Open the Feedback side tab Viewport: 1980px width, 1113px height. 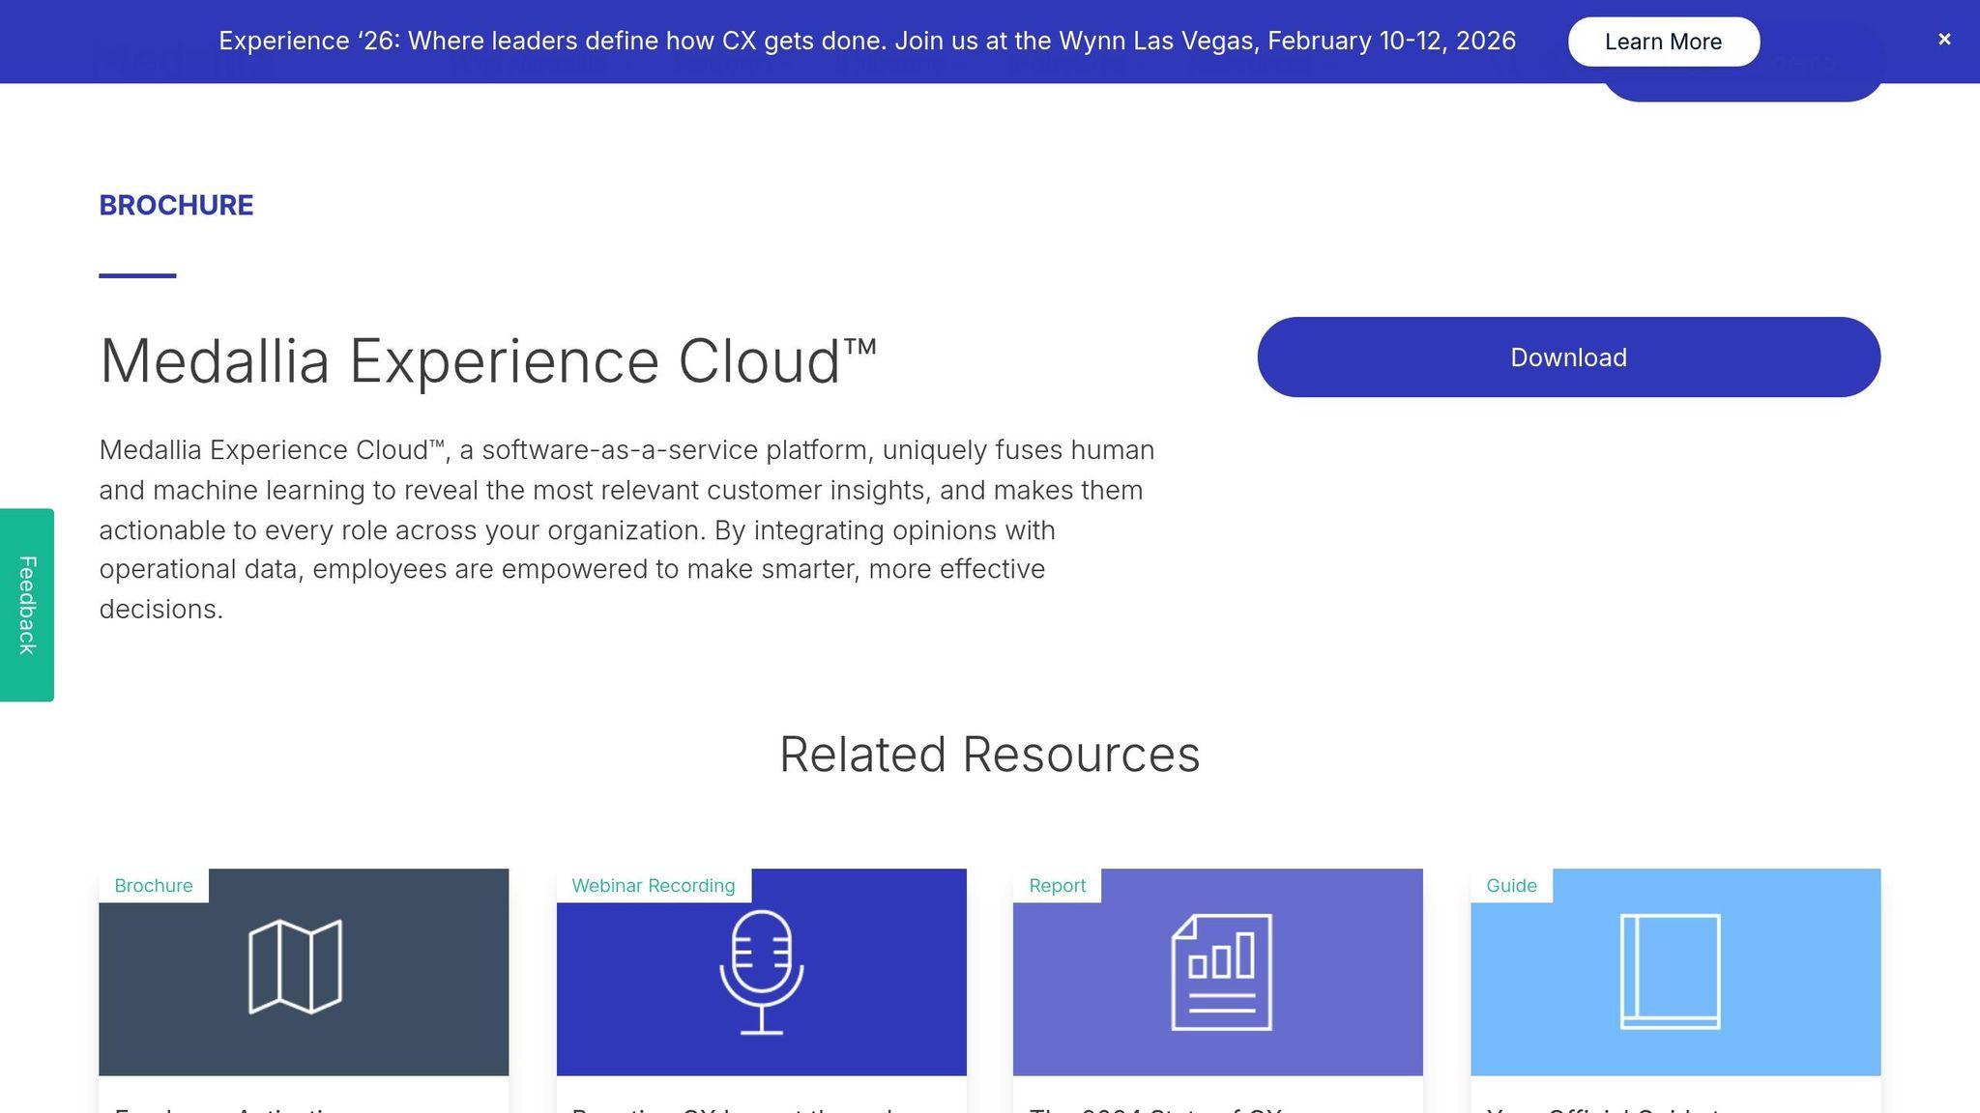pyautogui.click(x=25, y=601)
